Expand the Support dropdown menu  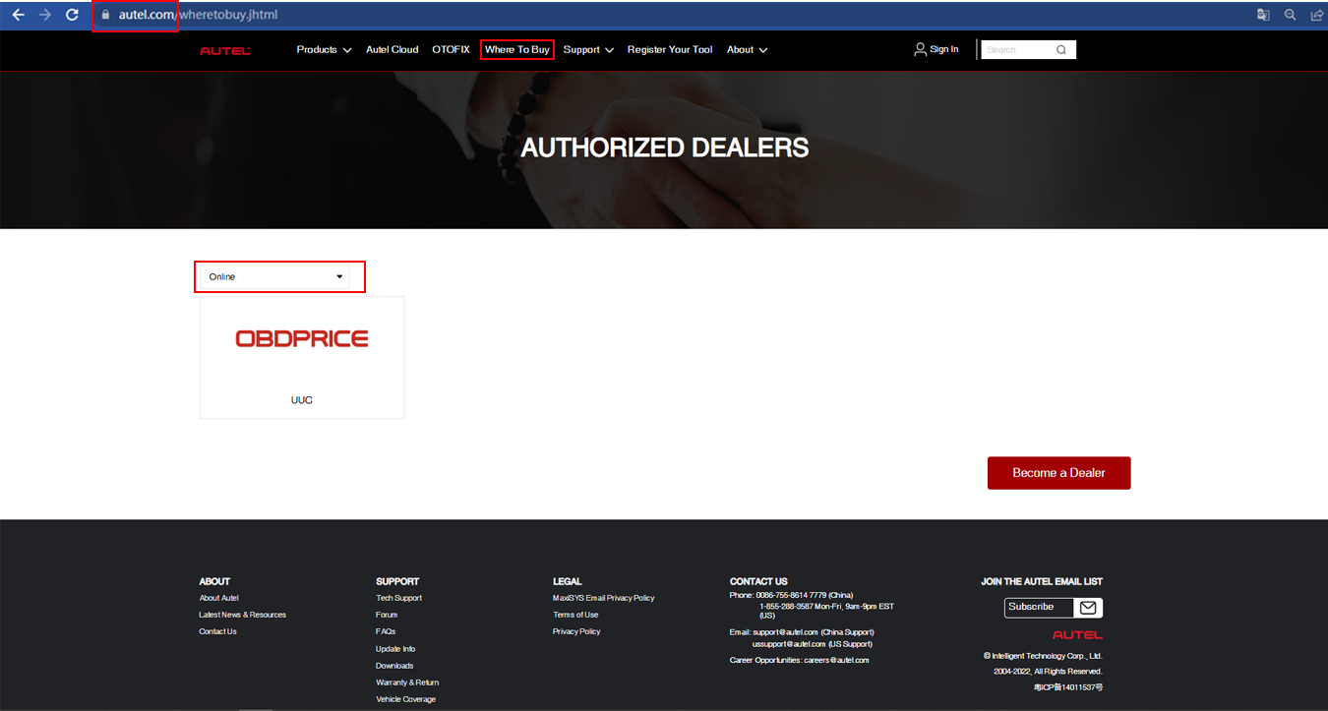point(588,49)
